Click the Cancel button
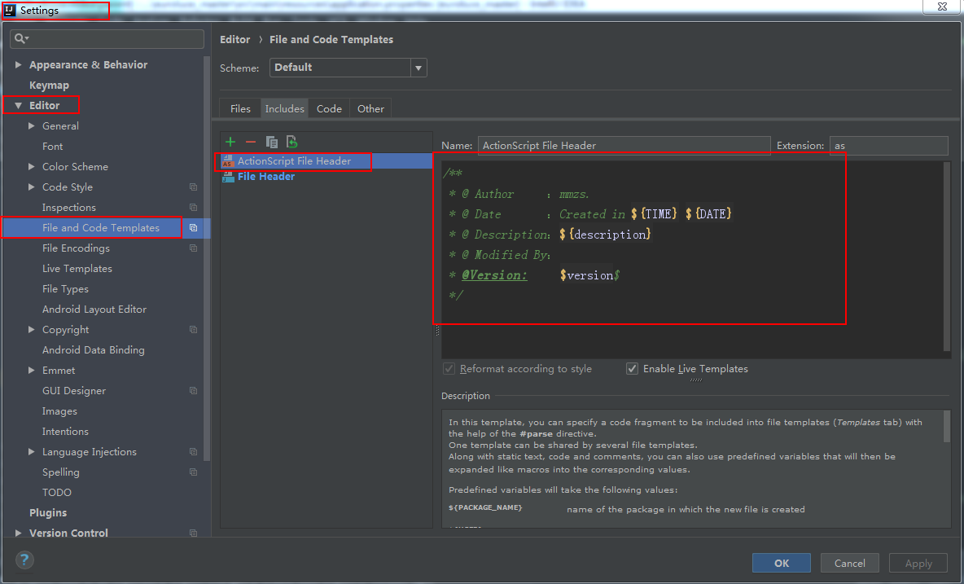 [849, 563]
